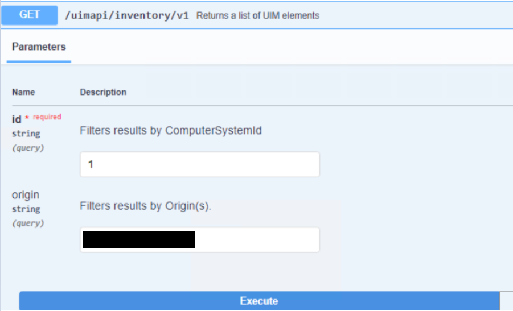Click the Description column header

tap(103, 92)
